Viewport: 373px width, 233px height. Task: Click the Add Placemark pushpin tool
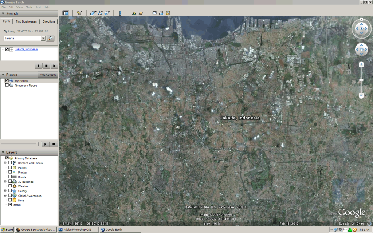point(79,13)
